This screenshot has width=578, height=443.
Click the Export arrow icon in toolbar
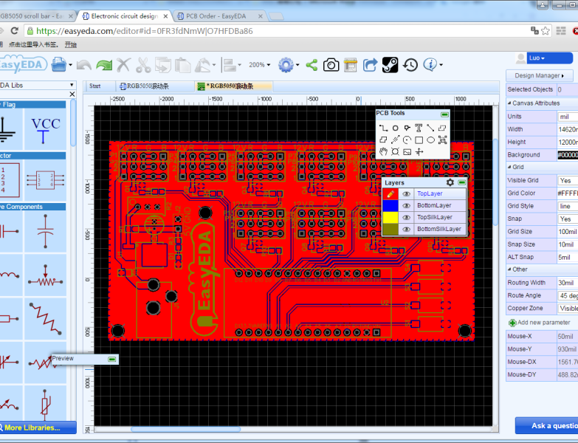tap(370, 65)
